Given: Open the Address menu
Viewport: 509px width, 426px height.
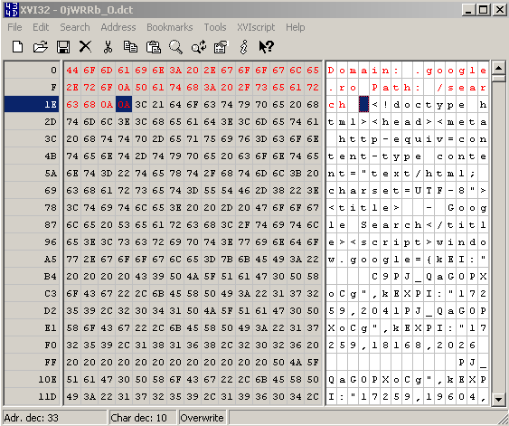Looking at the screenshot, I should [x=118, y=27].
